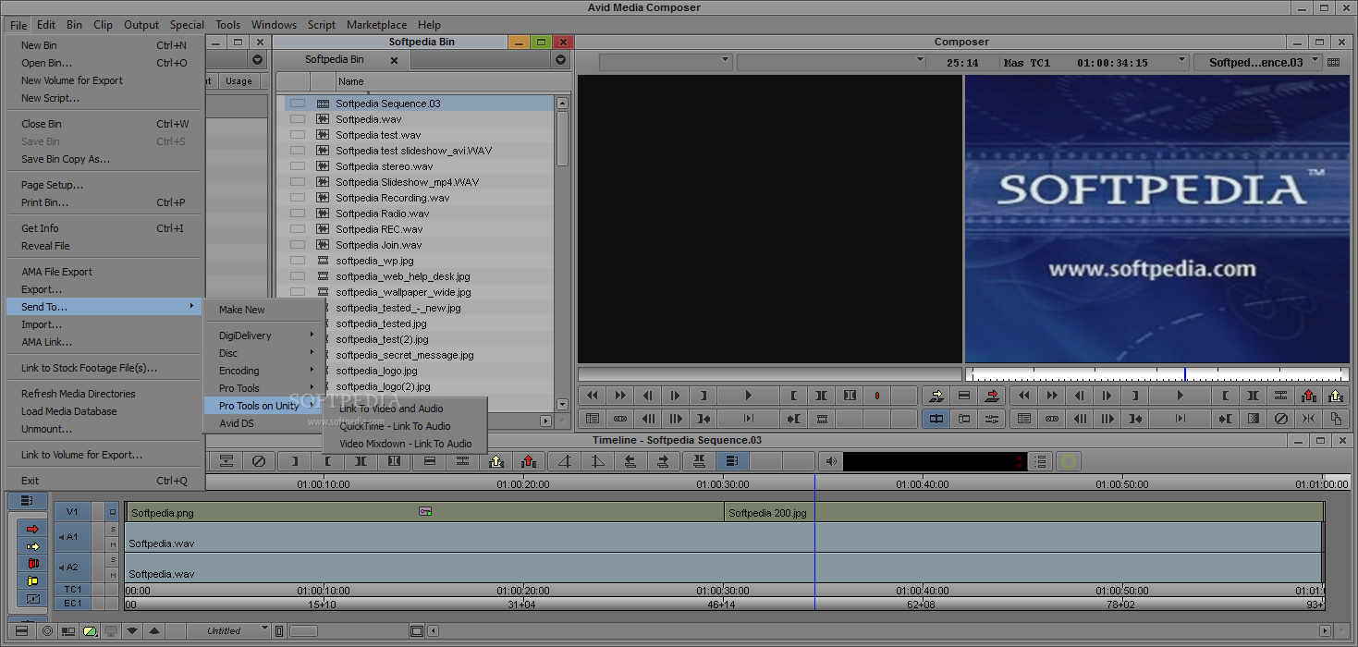Expand the Pro Tools submenu
This screenshot has height=647, width=1358.
click(264, 388)
